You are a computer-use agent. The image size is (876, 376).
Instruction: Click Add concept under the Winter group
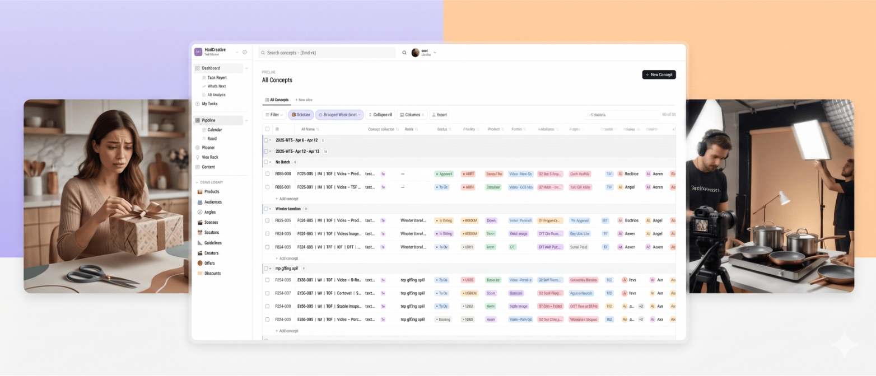pyautogui.click(x=287, y=258)
